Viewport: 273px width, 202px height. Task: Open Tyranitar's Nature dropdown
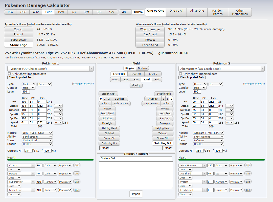pyautogui.click(x=37, y=133)
